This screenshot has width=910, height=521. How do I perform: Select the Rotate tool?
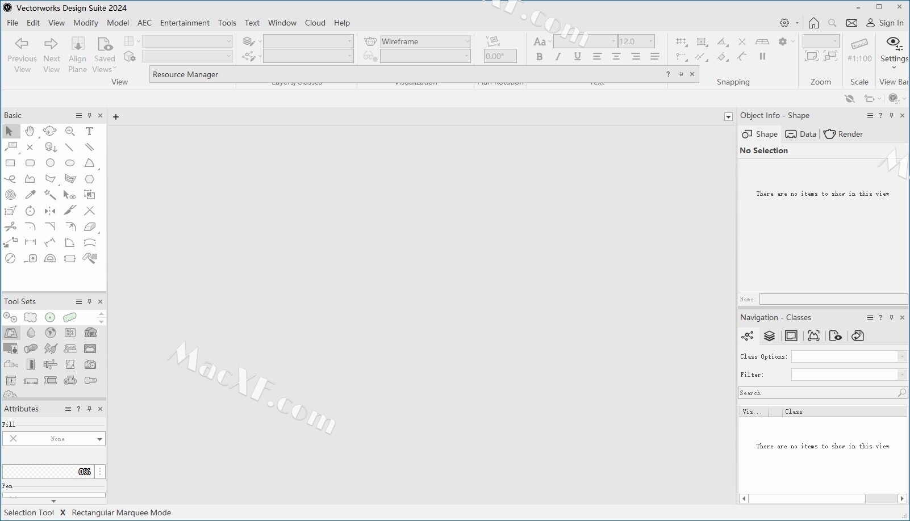tap(30, 211)
